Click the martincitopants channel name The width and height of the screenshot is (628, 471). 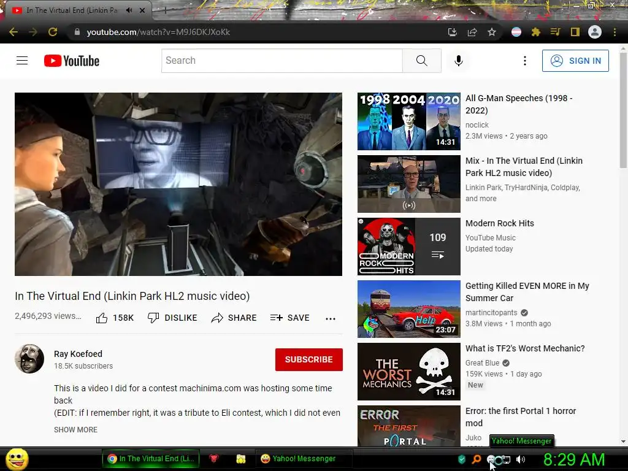click(x=491, y=312)
